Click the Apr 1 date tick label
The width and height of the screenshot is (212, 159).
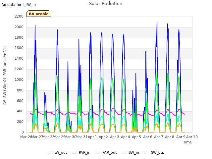pyautogui.click(x=92, y=137)
